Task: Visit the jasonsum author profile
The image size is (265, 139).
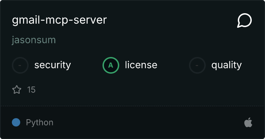Action: pos(34,40)
